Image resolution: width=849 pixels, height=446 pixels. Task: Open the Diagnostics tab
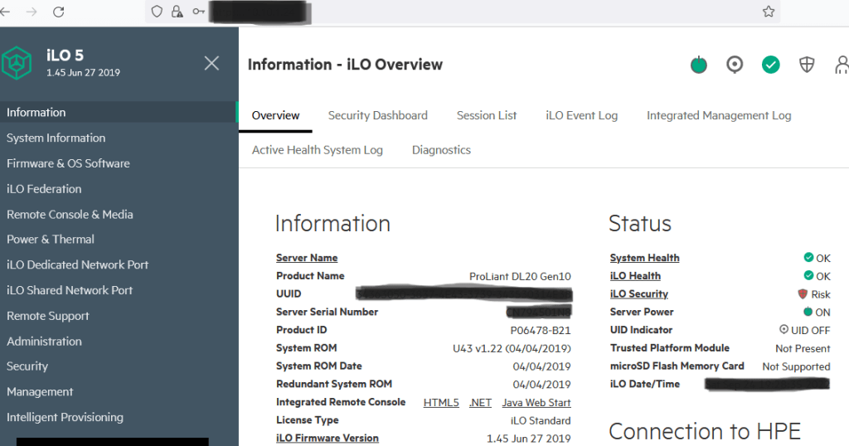click(441, 150)
